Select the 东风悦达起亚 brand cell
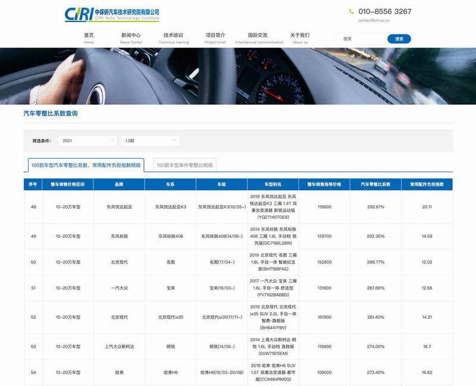 [x=120, y=207]
